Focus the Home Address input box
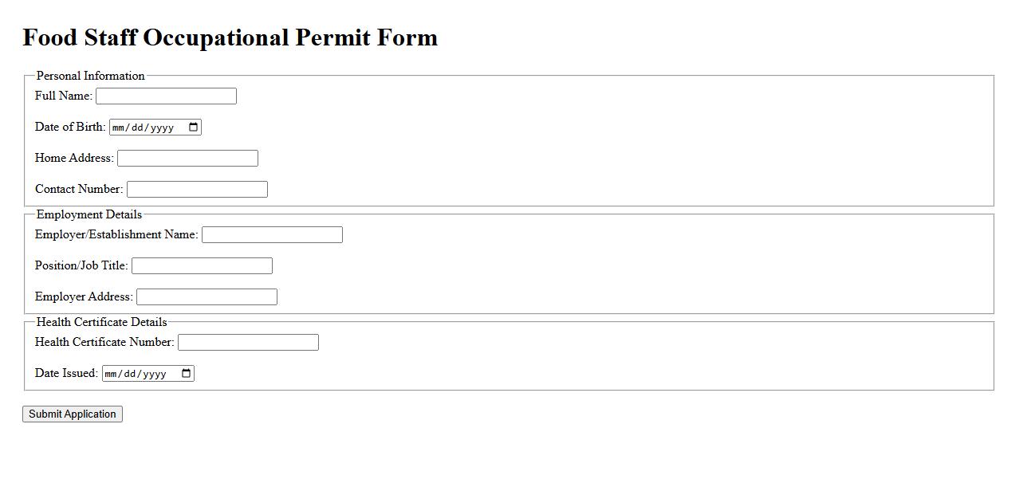1019x479 pixels. 187,159
